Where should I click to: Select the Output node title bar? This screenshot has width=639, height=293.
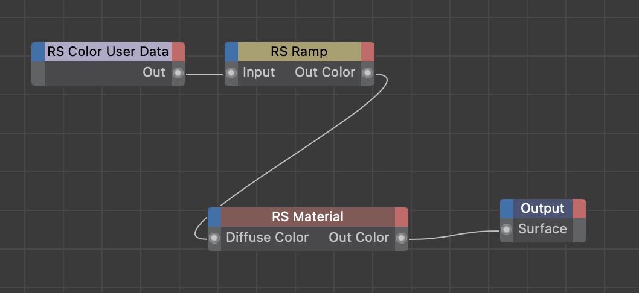(542, 209)
